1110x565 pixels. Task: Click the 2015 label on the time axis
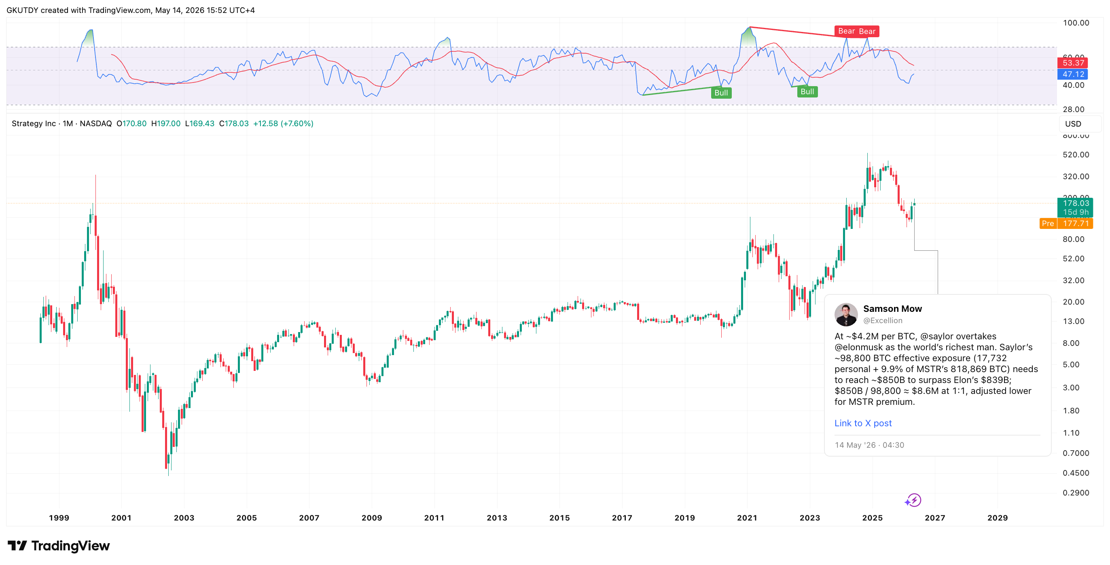(560, 518)
